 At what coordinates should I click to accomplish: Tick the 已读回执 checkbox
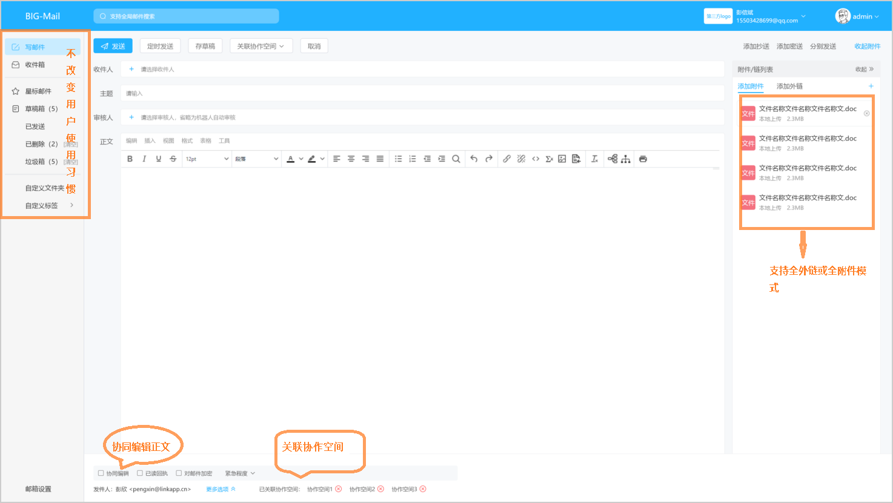[x=140, y=473]
